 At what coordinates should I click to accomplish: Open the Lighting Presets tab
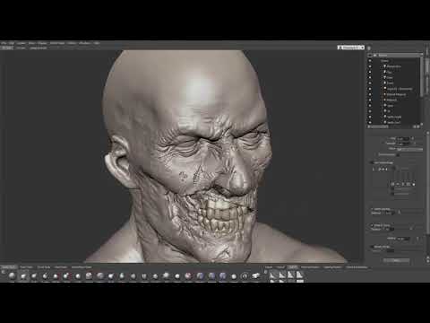pos(332,267)
